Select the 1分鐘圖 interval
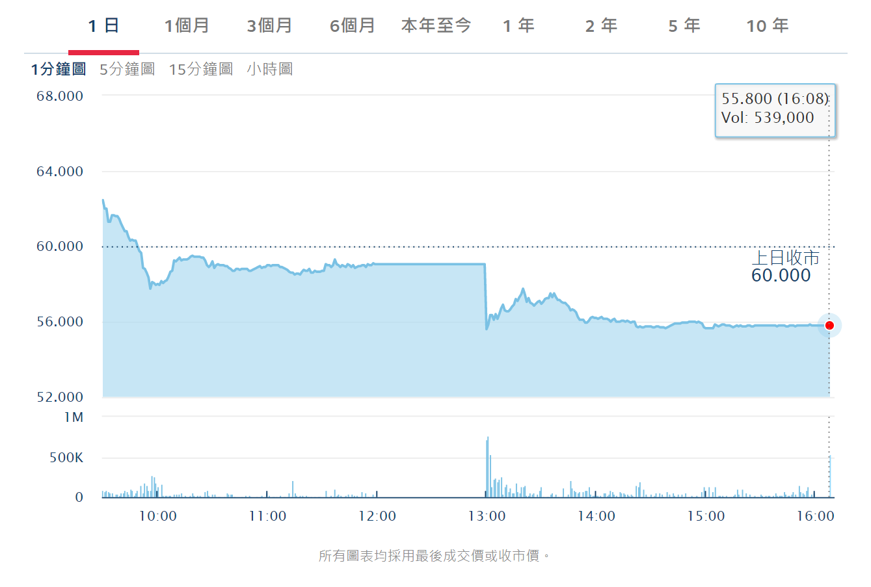Viewport: 871px width, 587px height. (59, 69)
